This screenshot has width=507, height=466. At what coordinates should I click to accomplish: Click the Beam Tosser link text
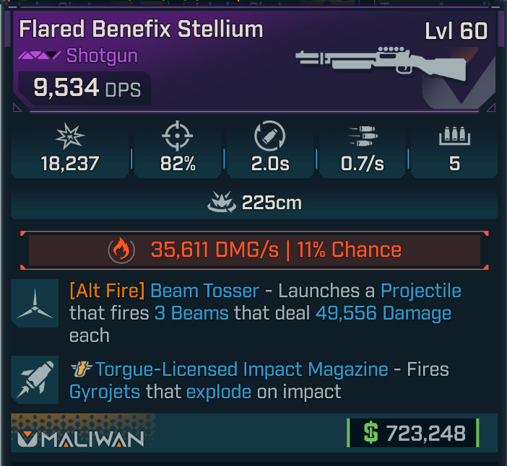[x=204, y=291]
